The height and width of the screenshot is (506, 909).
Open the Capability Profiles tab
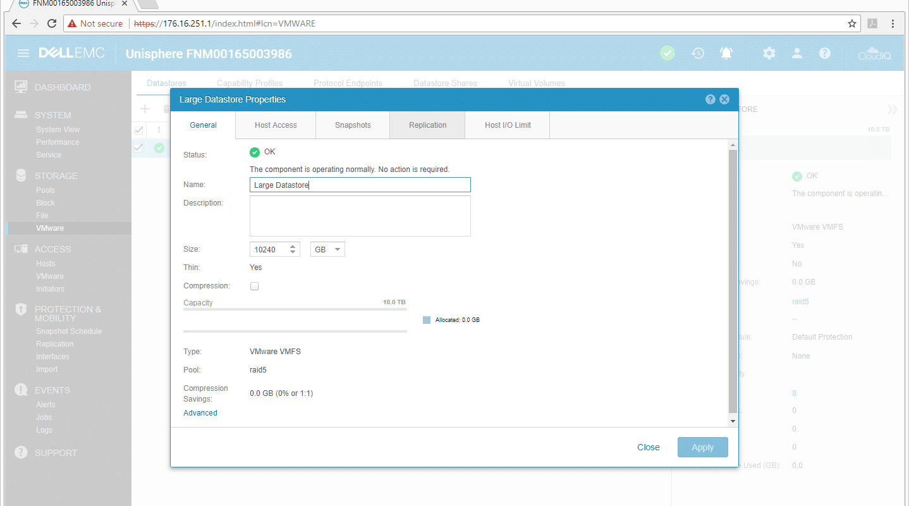pyautogui.click(x=250, y=83)
